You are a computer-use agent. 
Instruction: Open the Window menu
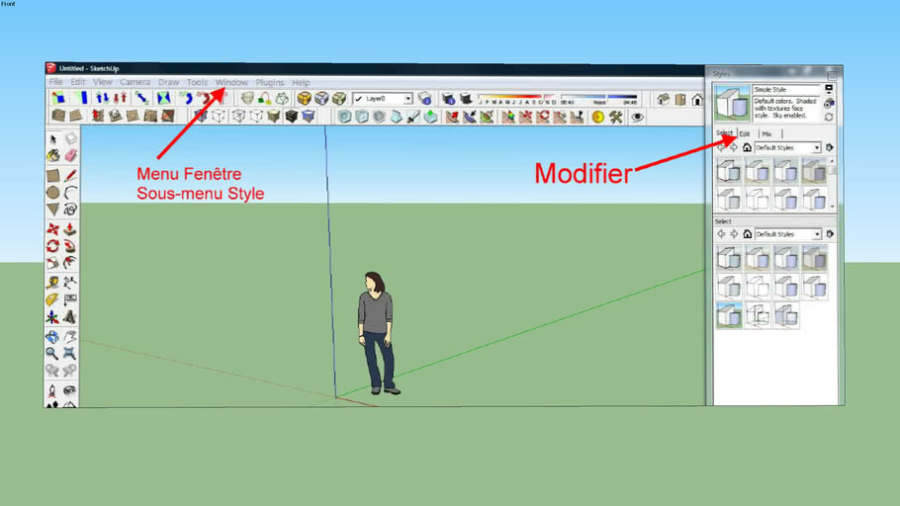pos(231,82)
